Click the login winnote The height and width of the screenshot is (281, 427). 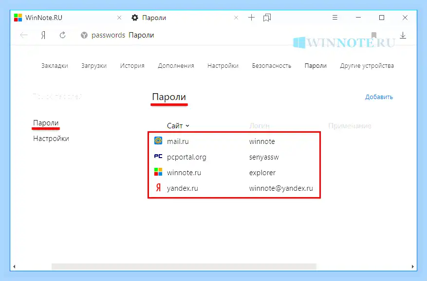262,141
